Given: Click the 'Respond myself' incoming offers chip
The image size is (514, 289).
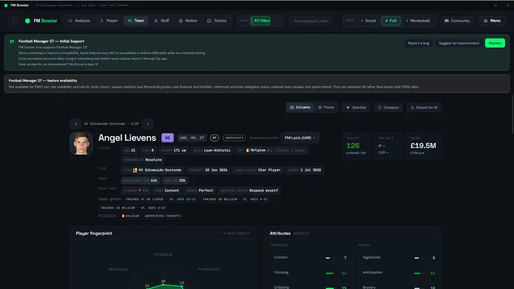Looking at the screenshot, I should coord(249,190).
